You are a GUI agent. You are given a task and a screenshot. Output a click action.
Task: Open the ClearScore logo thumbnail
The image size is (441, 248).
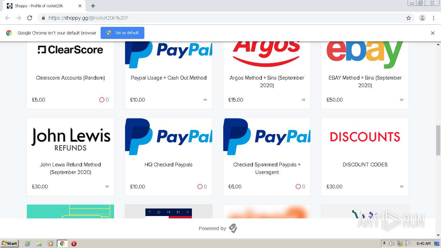tap(70, 50)
